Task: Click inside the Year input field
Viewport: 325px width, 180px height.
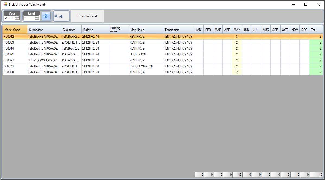Action: (9, 18)
